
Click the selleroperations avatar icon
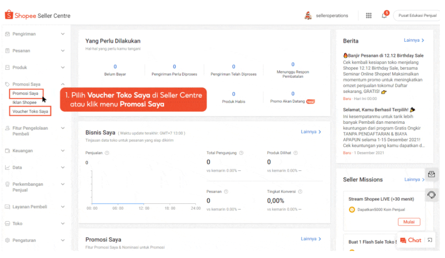pyautogui.click(x=308, y=15)
